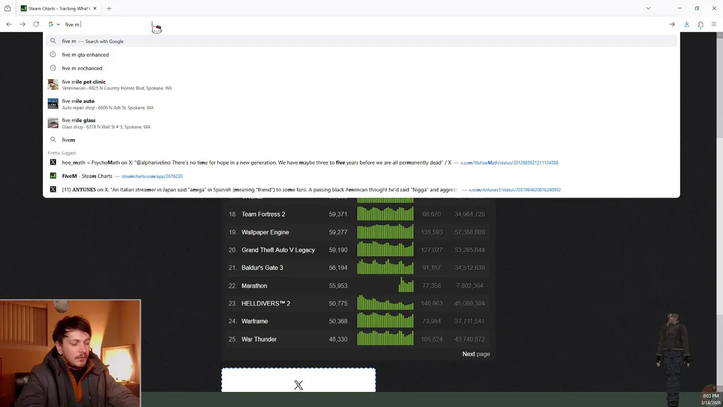Click Warframe hours played 37,711,541

click(x=469, y=321)
